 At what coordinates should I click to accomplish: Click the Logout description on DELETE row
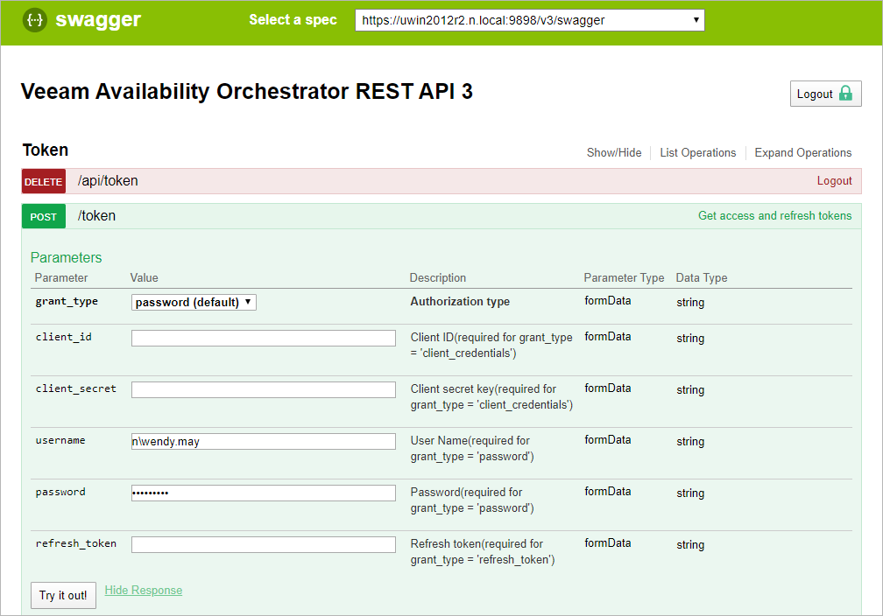pos(834,180)
